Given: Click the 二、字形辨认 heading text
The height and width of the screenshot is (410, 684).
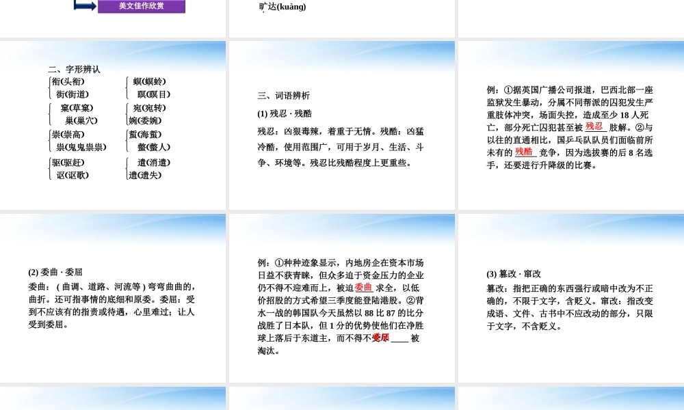Looking at the screenshot, I should click(x=74, y=69).
